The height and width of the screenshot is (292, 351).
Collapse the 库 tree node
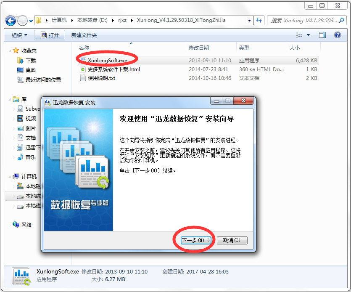[x=10, y=99]
